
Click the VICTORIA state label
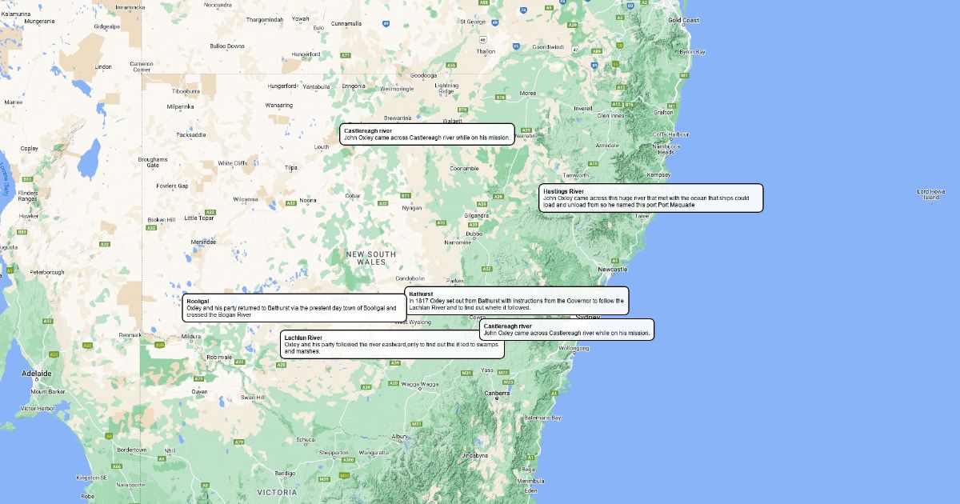click(x=277, y=492)
